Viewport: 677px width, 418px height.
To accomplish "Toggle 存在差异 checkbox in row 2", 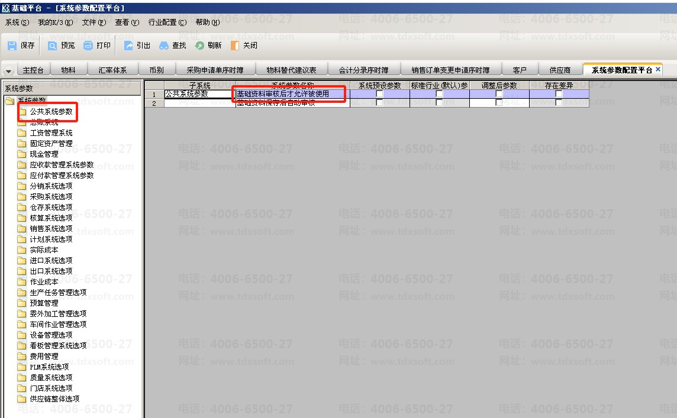I will pos(559,103).
